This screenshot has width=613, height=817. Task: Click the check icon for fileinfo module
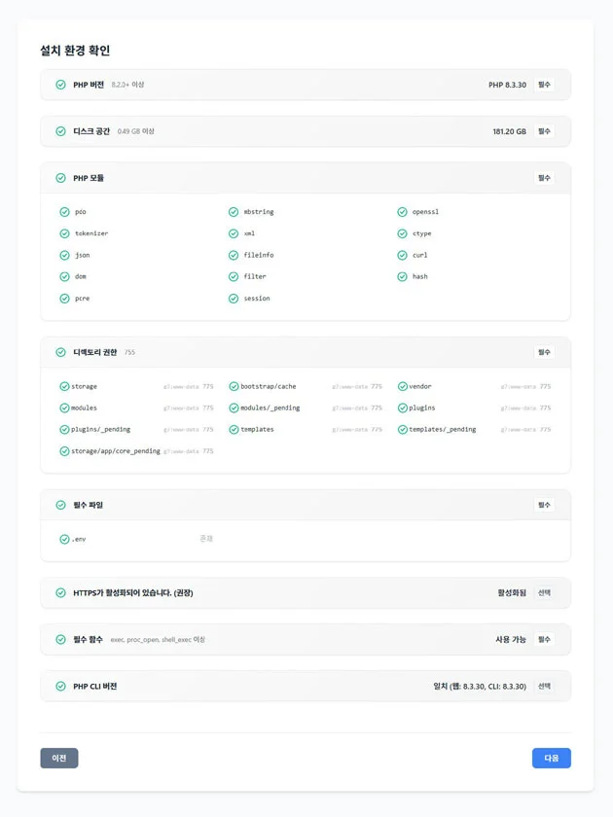coord(234,255)
